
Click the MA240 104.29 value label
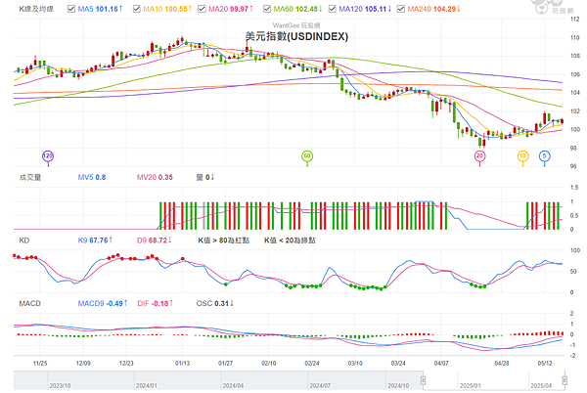click(x=433, y=9)
